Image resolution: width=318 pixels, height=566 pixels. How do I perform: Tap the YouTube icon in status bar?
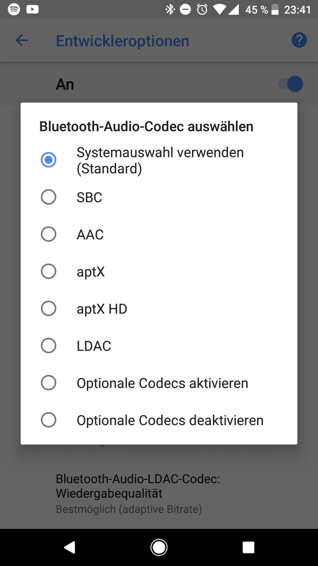coord(32,9)
